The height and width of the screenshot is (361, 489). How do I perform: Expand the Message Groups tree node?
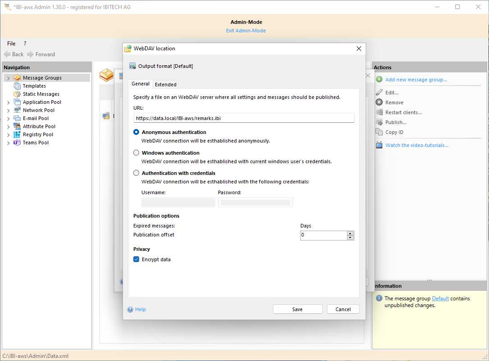pyautogui.click(x=8, y=77)
